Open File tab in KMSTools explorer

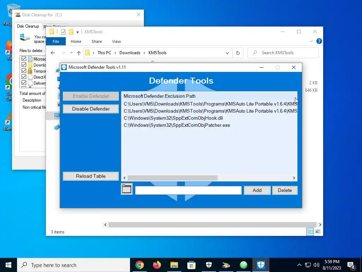(x=56, y=41)
